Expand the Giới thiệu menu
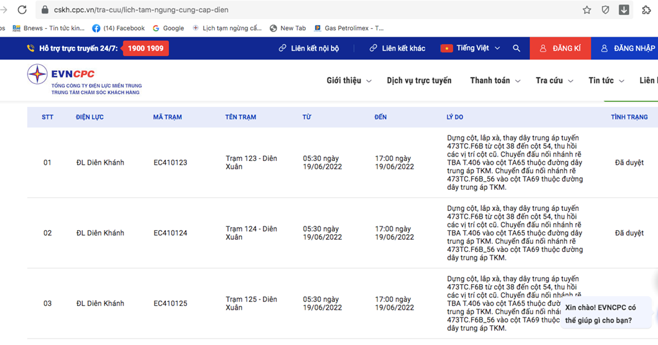Viewport: 658px width, 345px height. pos(348,81)
